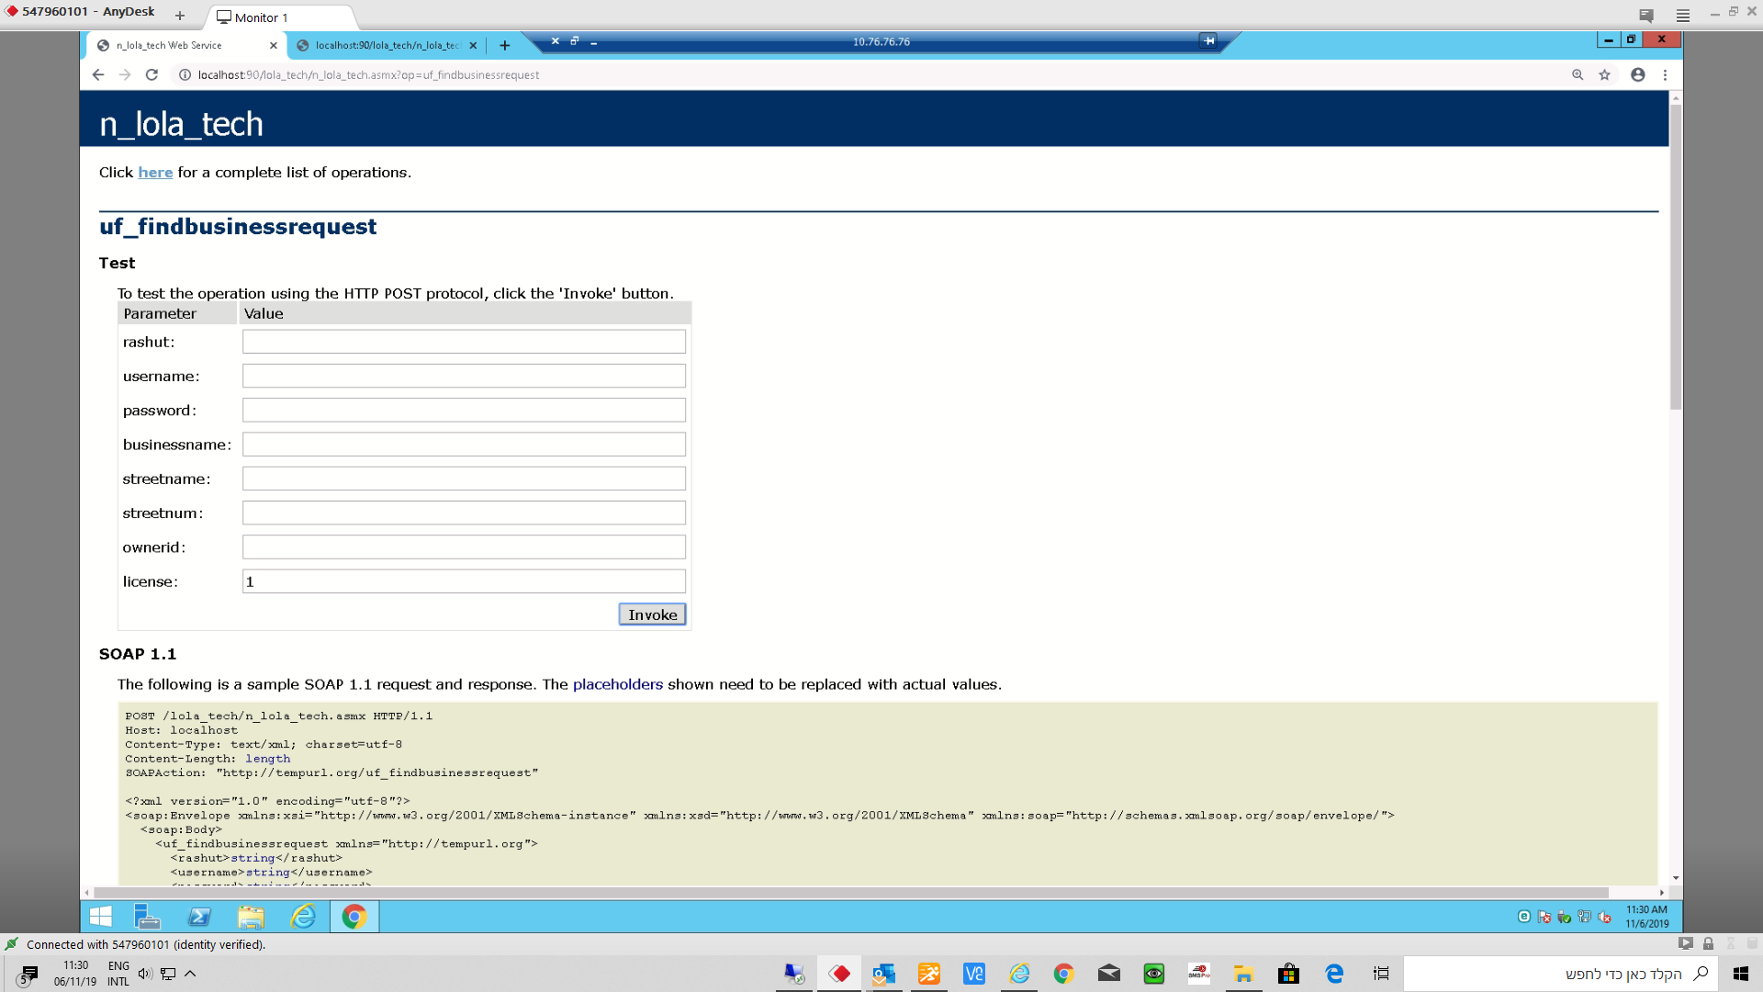Click the zoom magnifier icon in address bar

click(x=1578, y=75)
